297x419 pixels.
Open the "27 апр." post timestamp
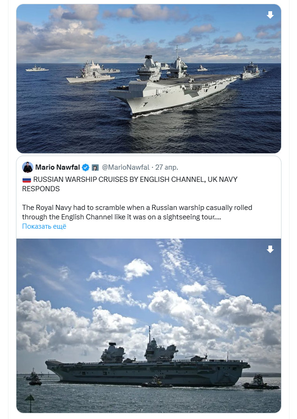pos(167,167)
